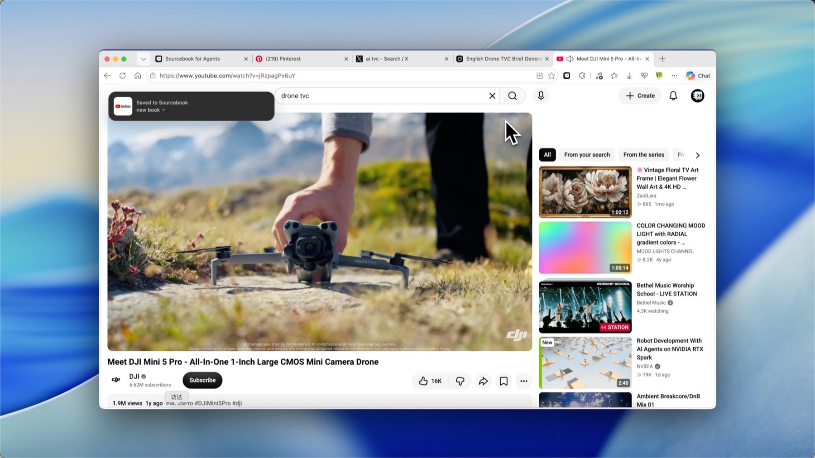Share the video using the arrow icon

pos(484,381)
